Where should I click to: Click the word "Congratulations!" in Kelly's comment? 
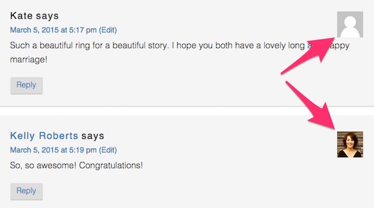click(111, 165)
